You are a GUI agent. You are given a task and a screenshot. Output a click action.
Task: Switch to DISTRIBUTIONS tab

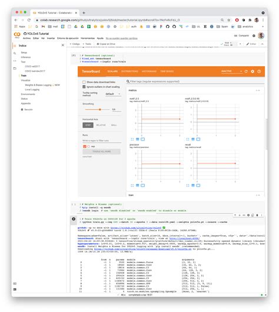[x=129, y=71]
